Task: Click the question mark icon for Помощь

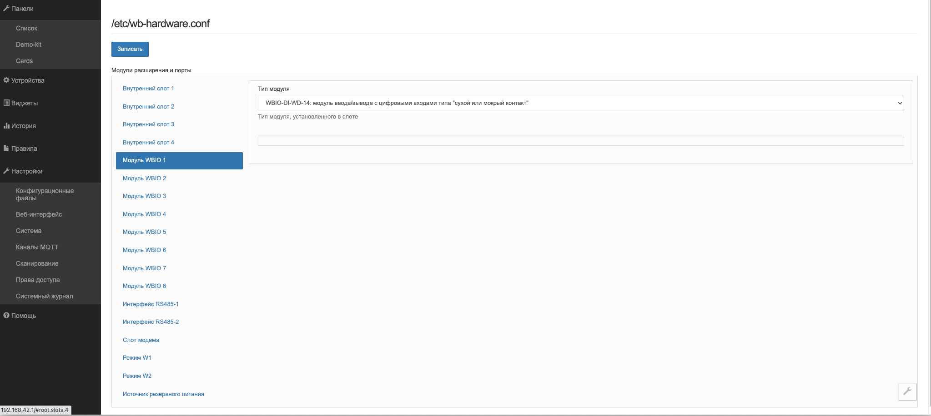Action: tap(6, 316)
